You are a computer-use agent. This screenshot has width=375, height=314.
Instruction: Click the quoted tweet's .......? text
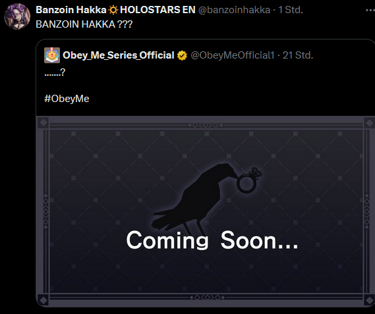click(x=55, y=72)
